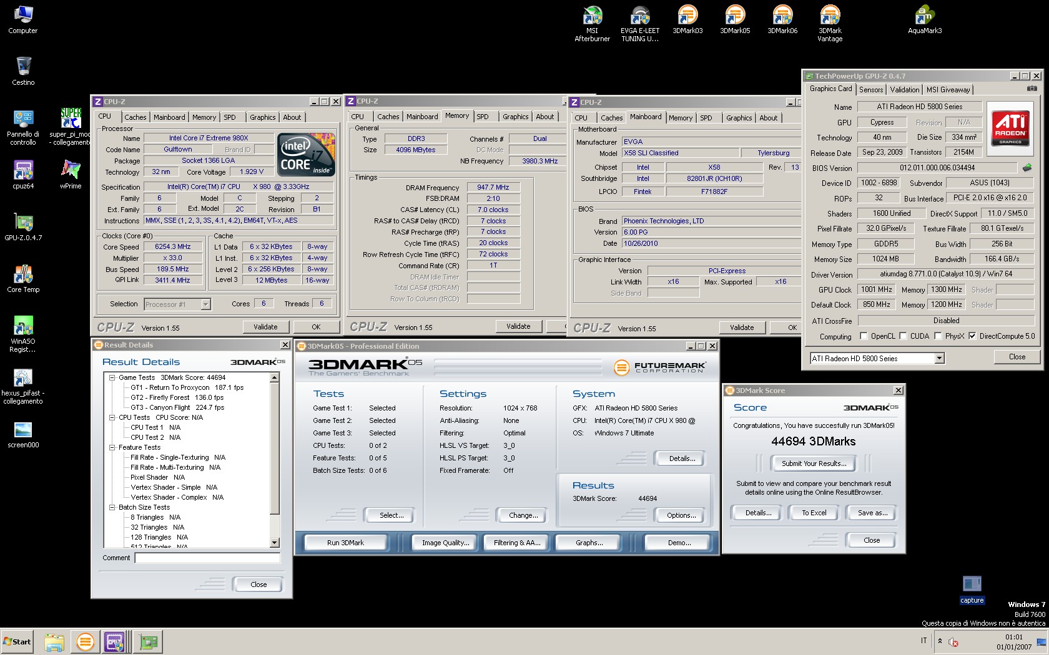1049x655 pixels.
Task: Open the screen000 image file icon
Action: tap(23, 434)
